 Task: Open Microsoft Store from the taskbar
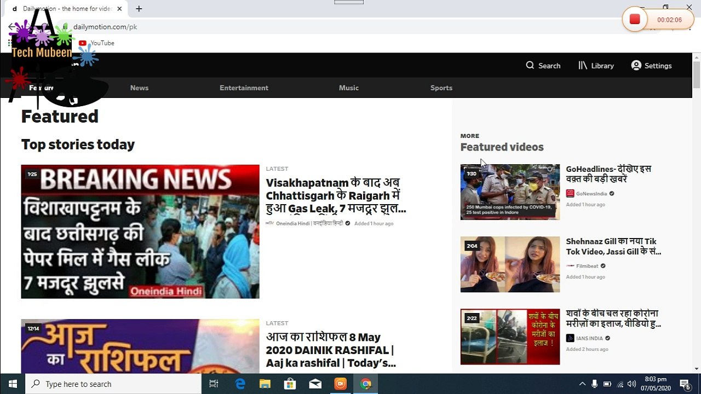point(290,384)
